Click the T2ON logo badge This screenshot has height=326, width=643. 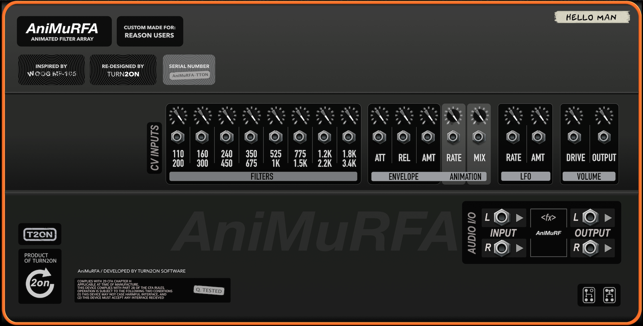40,234
